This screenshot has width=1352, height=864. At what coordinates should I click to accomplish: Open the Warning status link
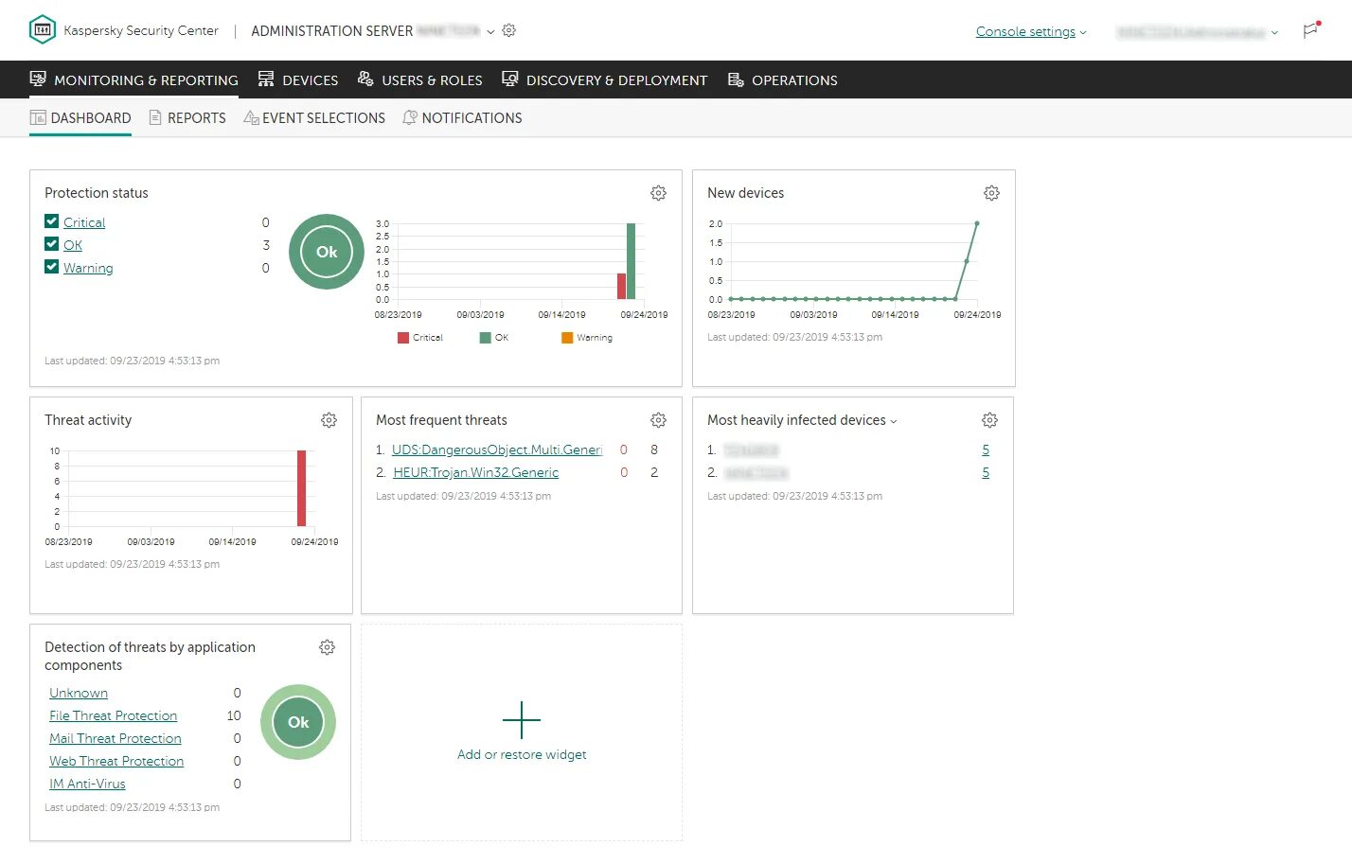click(x=88, y=268)
